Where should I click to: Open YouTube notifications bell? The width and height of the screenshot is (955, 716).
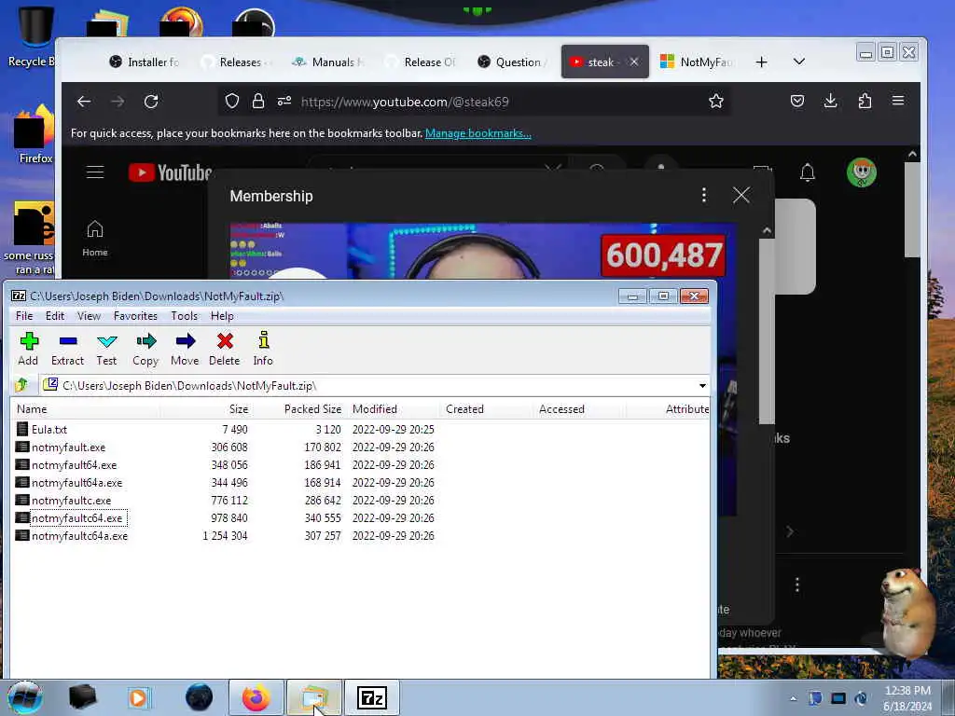coord(808,172)
